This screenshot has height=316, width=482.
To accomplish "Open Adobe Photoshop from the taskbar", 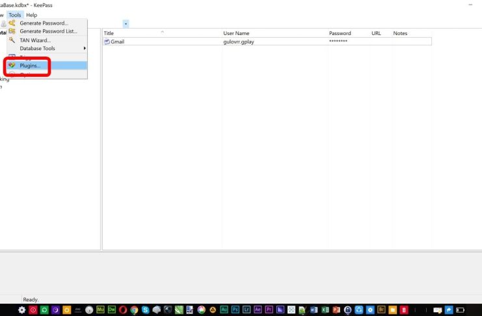I will tap(235, 309).
